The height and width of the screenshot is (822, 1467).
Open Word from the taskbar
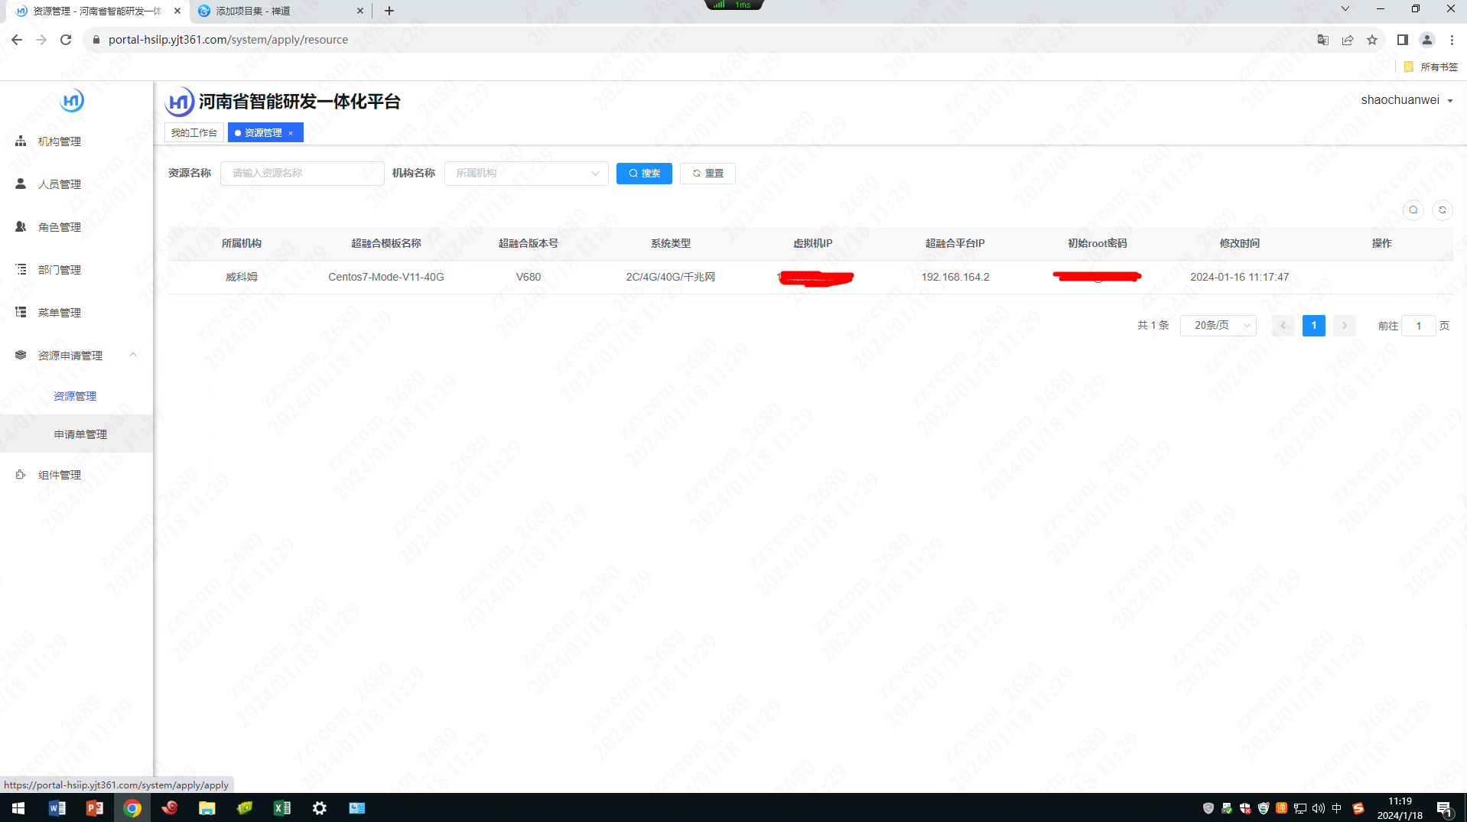pos(57,808)
